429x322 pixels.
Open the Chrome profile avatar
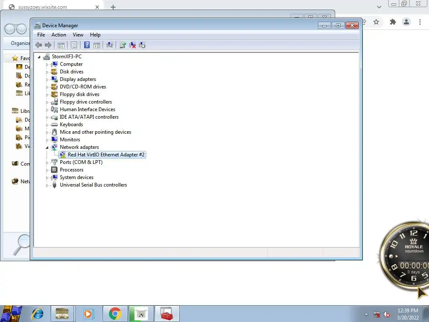tap(406, 22)
